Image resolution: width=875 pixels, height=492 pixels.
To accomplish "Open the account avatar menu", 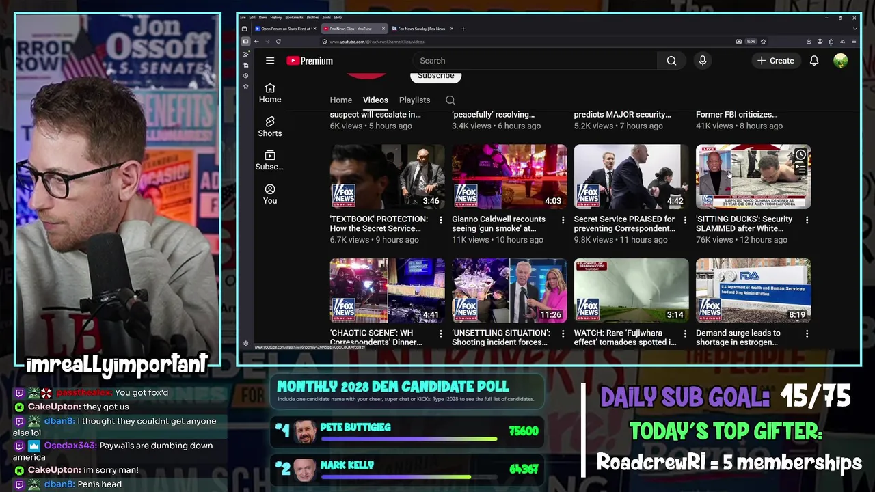I will [841, 61].
